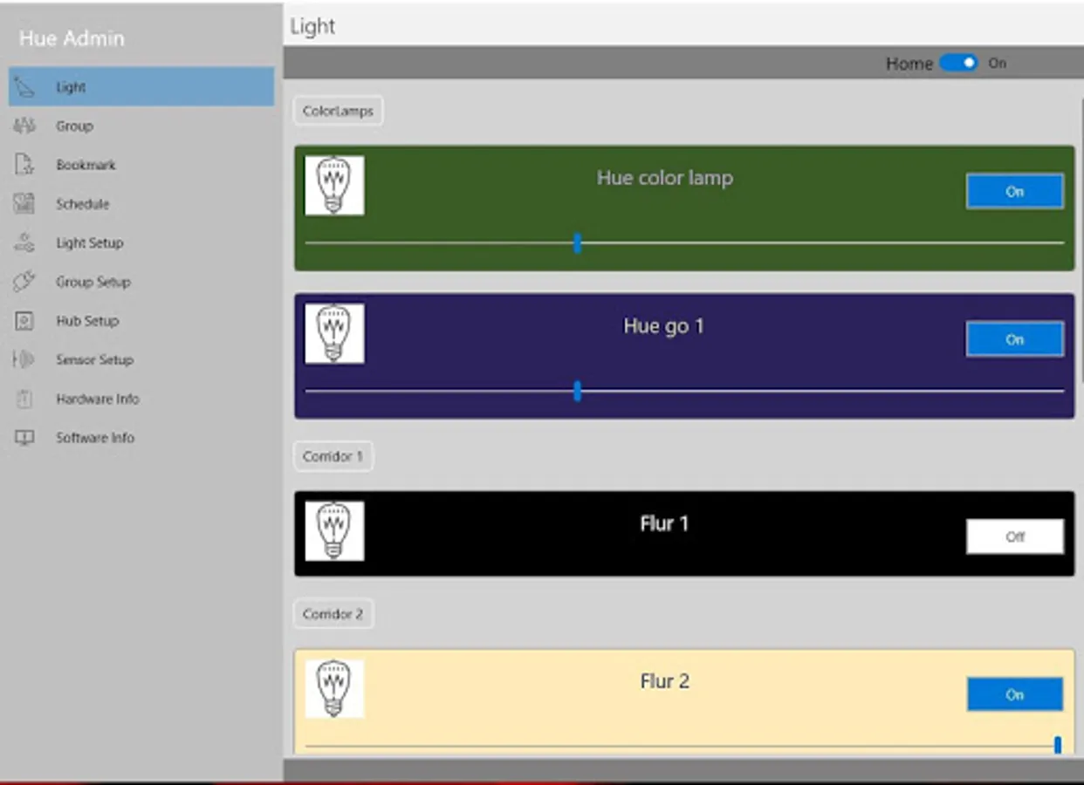Click the Hue go 1 bulb image
1084x785 pixels.
(x=334, y=333)
